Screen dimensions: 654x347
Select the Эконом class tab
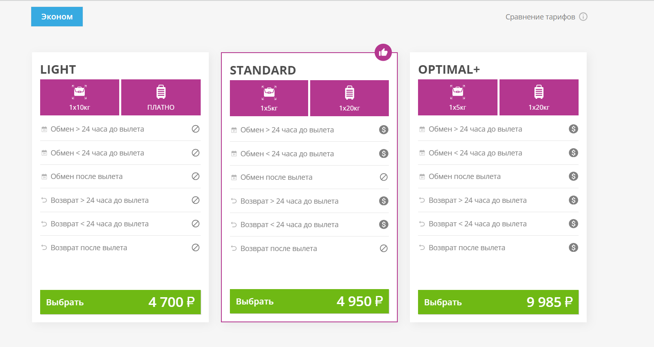(x=57, y=17)
